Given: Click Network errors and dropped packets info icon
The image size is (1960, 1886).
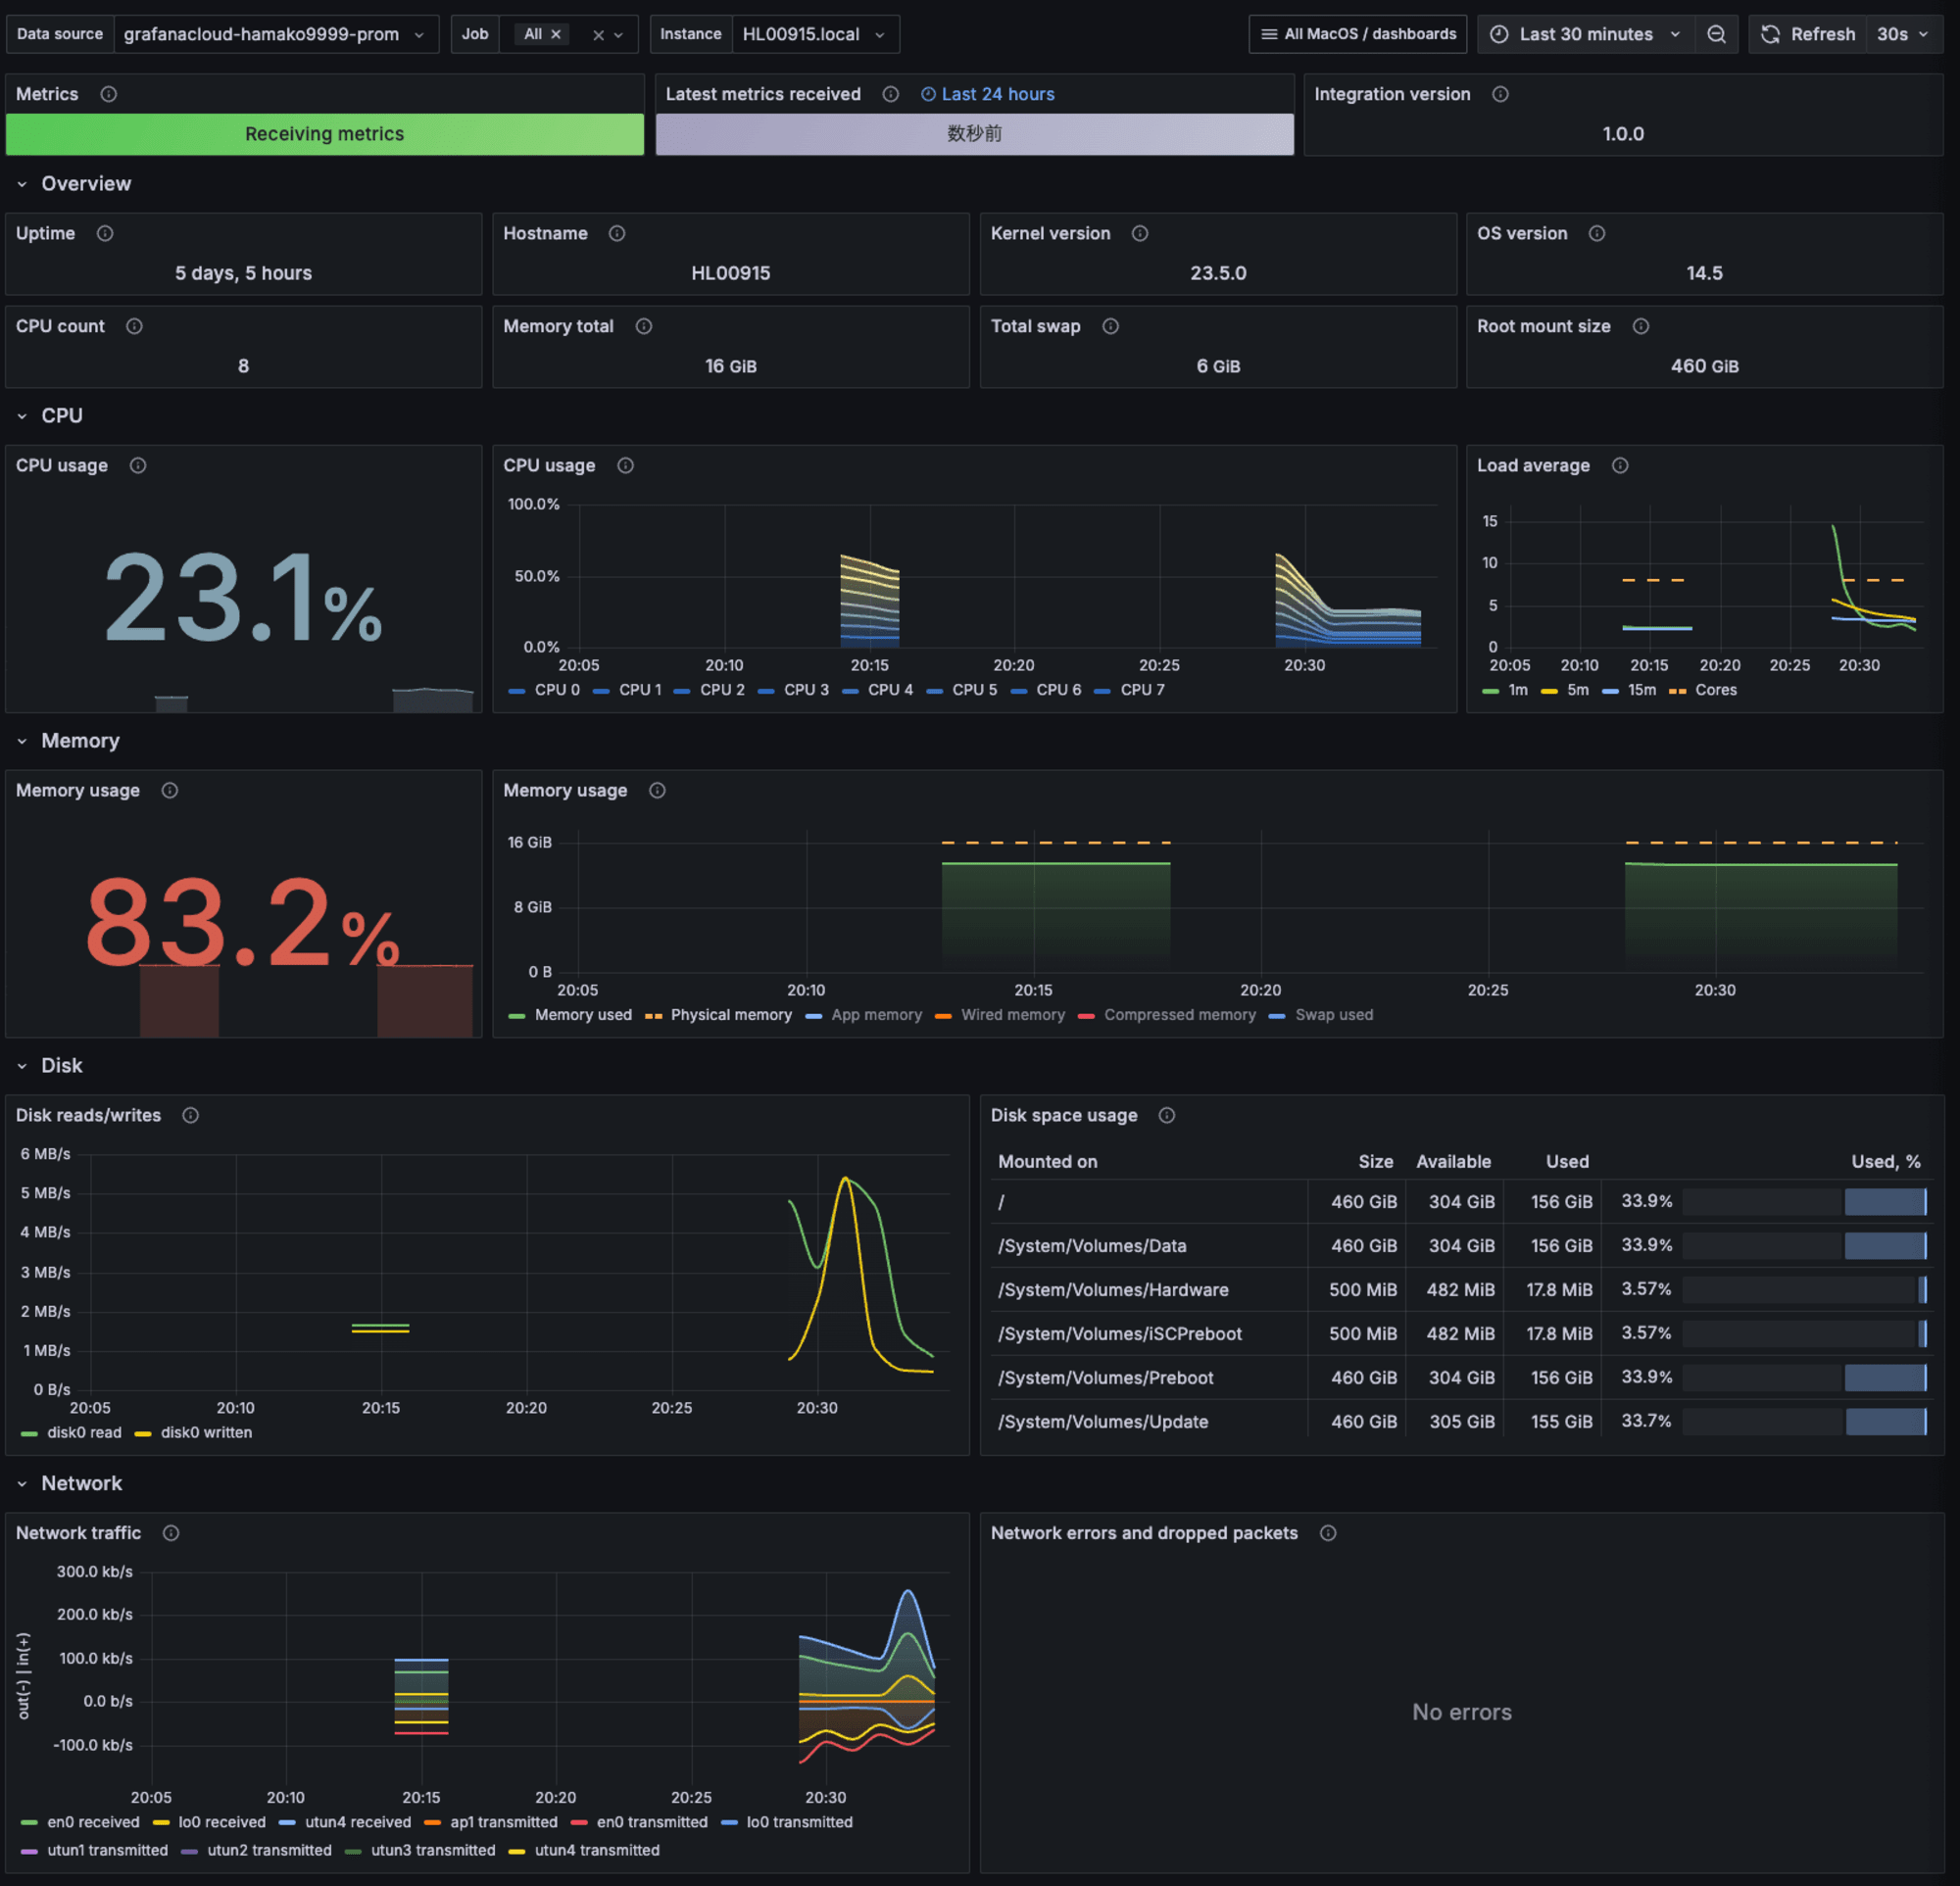Looking at the screenshot, I should coord(1328,1533).
